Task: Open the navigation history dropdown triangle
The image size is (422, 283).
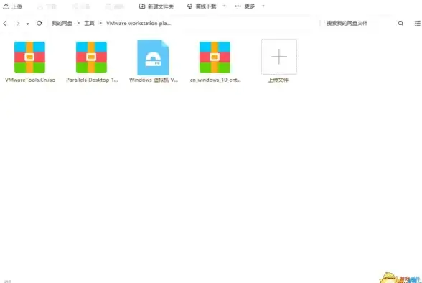Action: click(27, 24)
